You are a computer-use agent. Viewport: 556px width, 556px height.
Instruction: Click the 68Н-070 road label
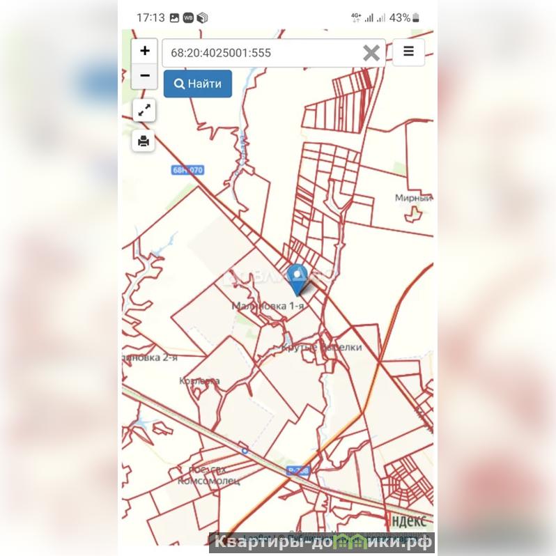pos(188,170)
